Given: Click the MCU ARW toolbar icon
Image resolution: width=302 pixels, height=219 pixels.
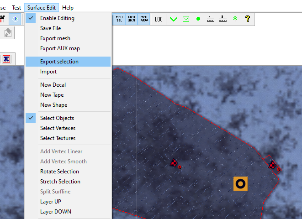Looking at the screenshot, I should [144, 19].
